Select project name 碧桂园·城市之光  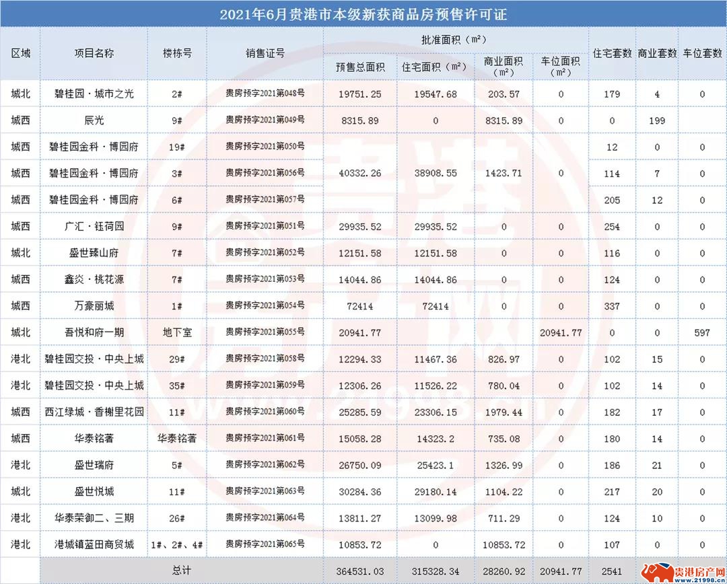point(94,94)
